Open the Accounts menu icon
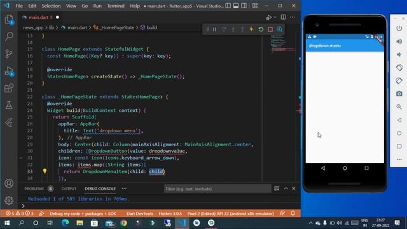This screenshot has height=229, width=407. coord(9,183)
